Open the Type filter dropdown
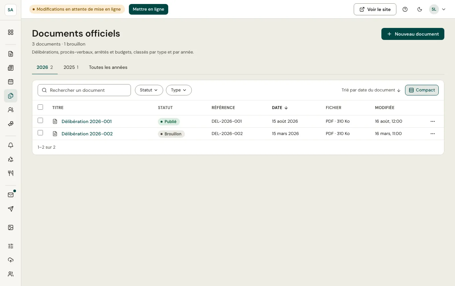The image size is (455, 286). coord(179,90)
